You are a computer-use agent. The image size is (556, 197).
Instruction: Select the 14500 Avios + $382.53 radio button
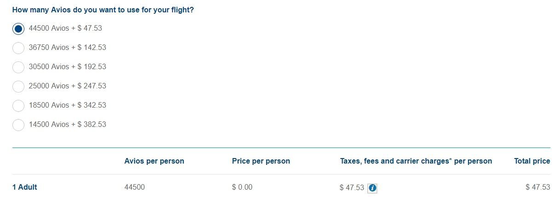click(18, 125)
